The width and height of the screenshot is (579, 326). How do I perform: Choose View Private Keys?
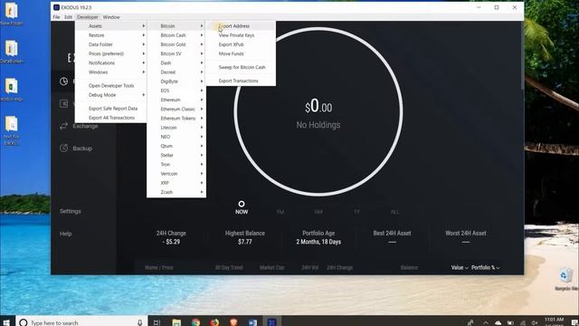point(241,35)
